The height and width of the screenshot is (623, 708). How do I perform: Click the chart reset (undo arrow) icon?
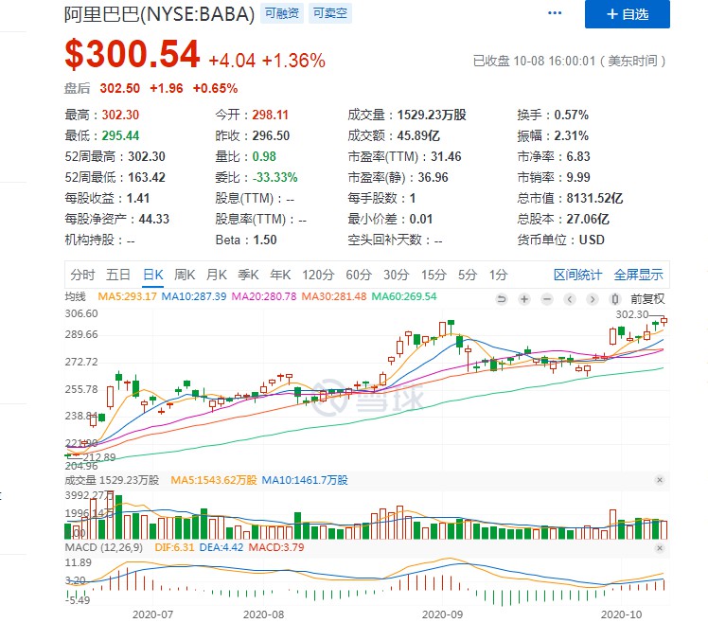pos(502,298)
